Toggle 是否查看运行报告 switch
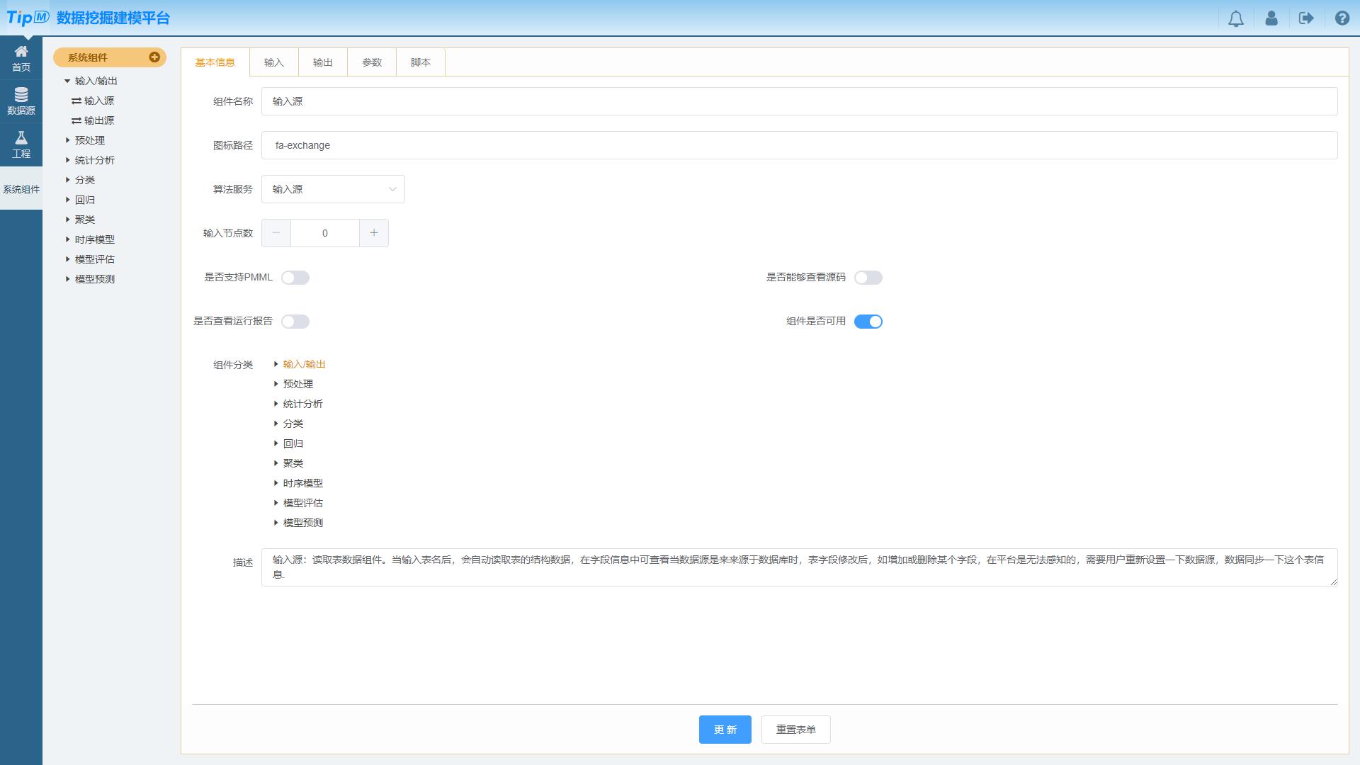Viewport: 1360px width, 765px height. click(x=295, y=322)
